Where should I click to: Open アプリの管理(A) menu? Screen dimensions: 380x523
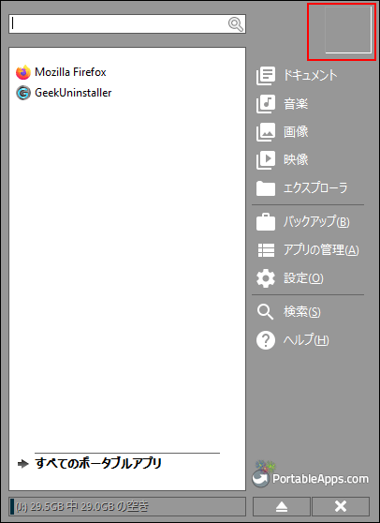[x=321, y=250]
